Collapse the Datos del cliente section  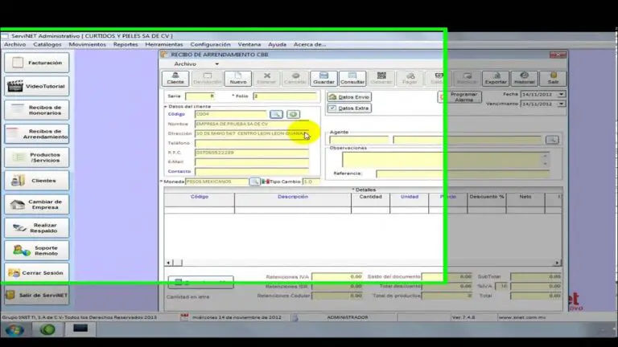pos(166,107)
